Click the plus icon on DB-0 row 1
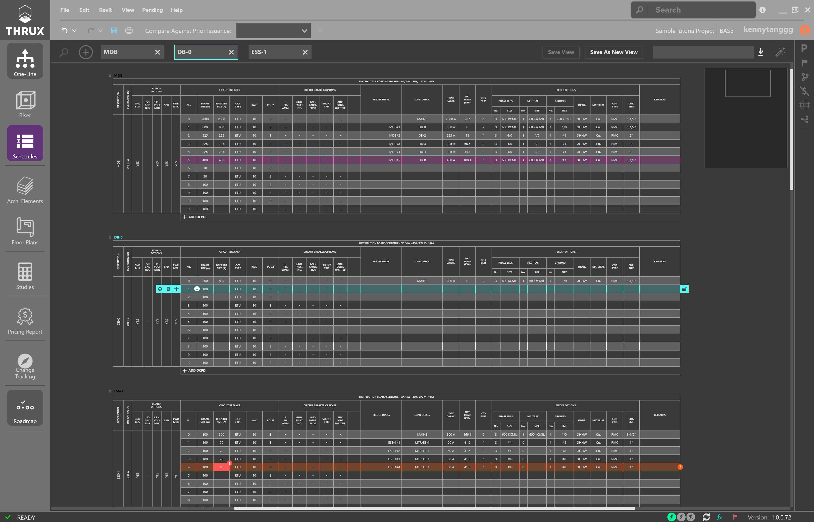This screenshot has height=522, width=814. click(x=176, y=289)
